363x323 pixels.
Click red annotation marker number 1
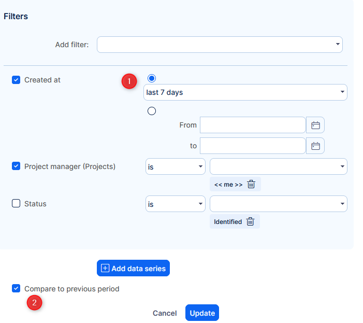129,81
